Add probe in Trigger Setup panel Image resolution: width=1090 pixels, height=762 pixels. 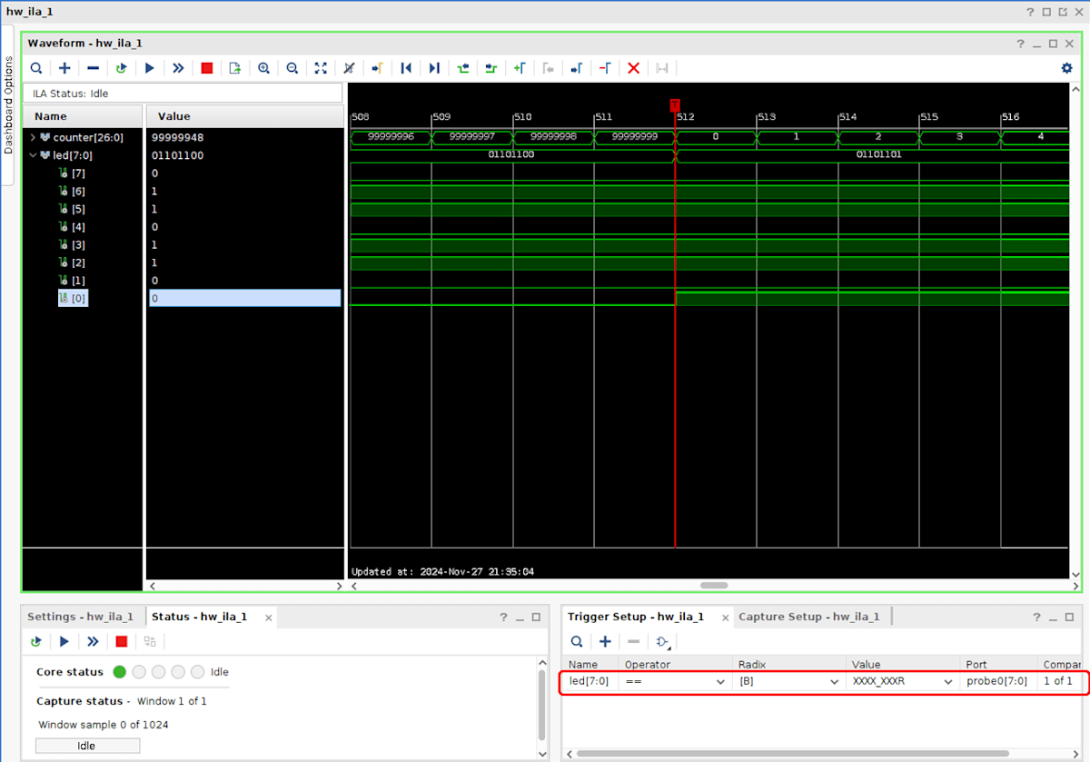[605, 641]
